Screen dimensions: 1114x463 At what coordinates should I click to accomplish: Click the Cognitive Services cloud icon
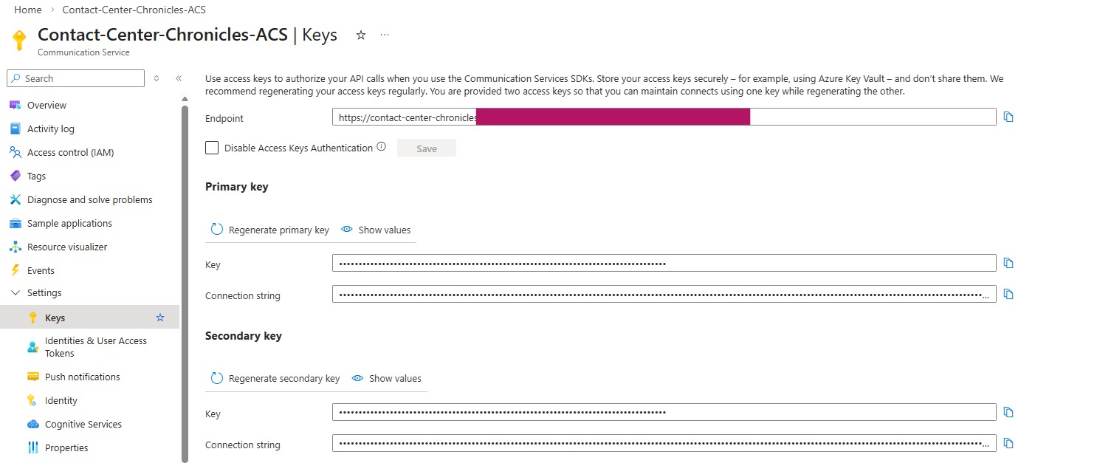(32, 424)
